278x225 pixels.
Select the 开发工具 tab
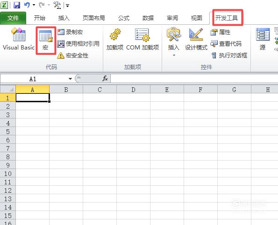[227, 18]
